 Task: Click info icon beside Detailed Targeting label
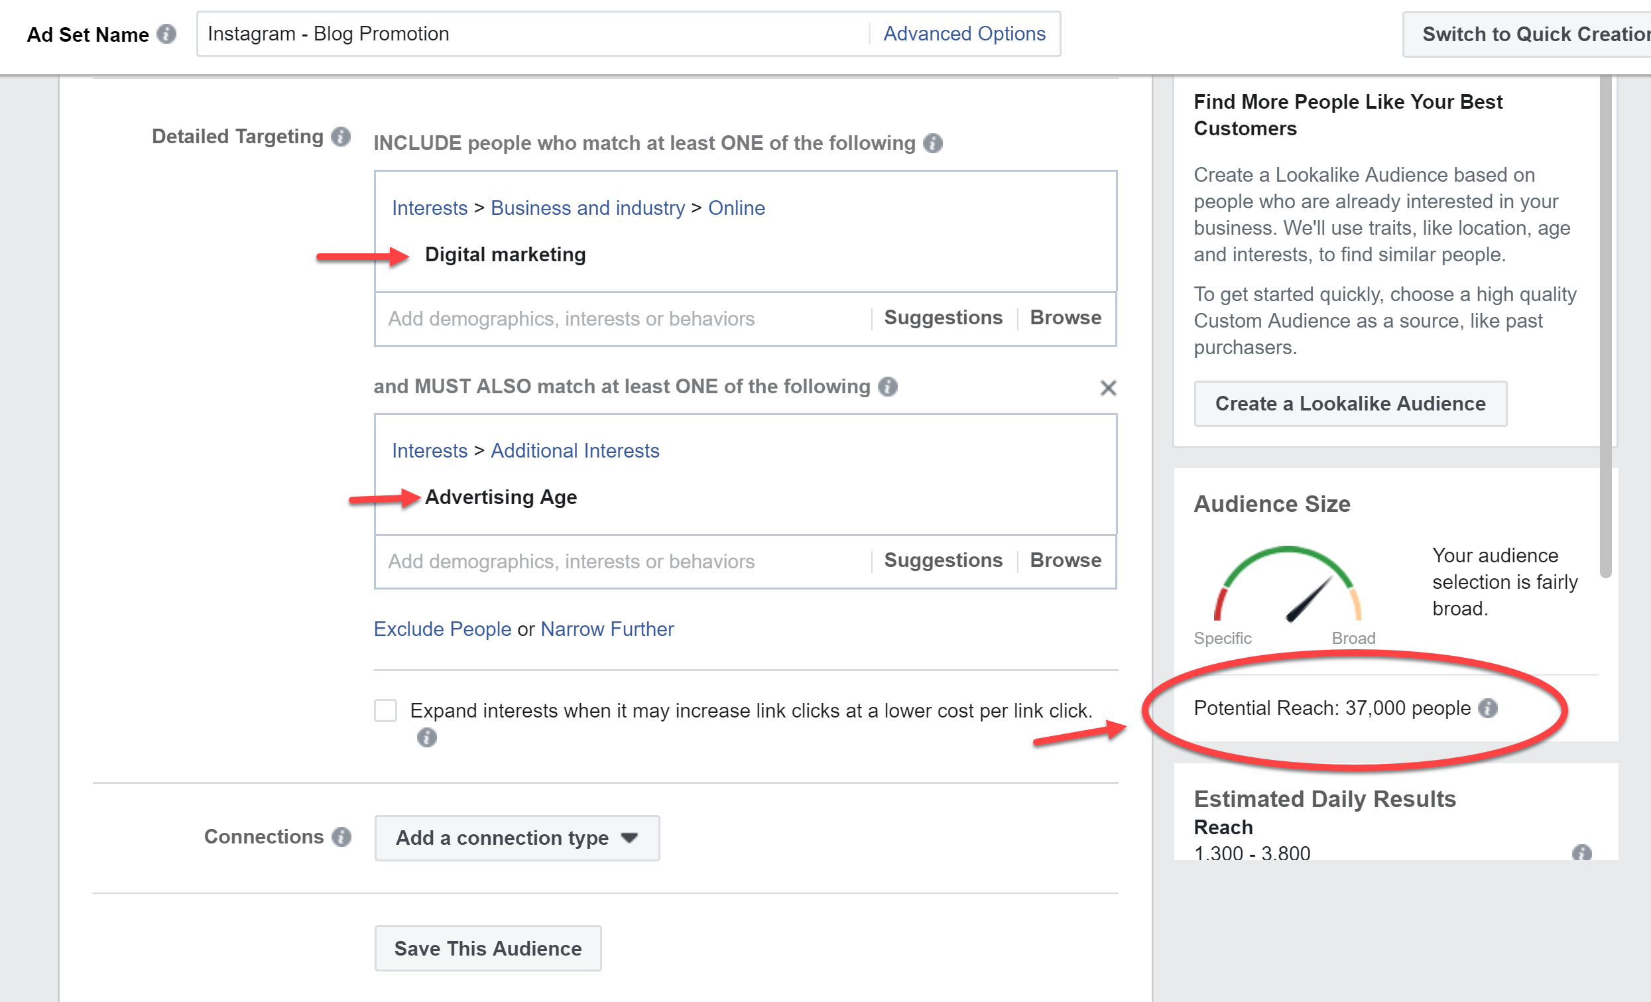tap(341, 136)
